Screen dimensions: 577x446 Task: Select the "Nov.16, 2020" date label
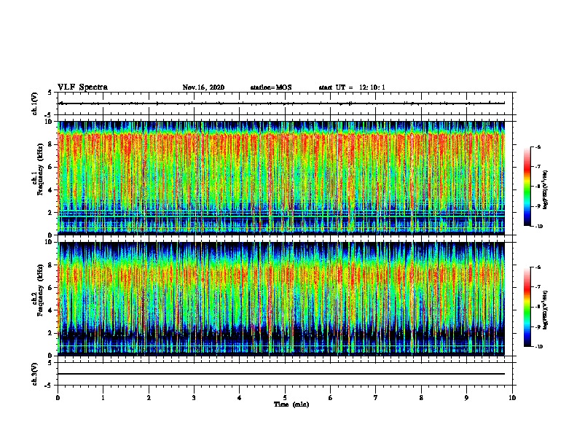coord(203,87)
